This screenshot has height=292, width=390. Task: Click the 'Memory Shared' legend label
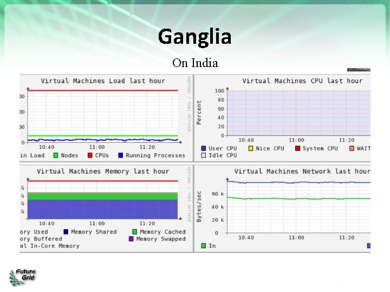tap(94, 232)
